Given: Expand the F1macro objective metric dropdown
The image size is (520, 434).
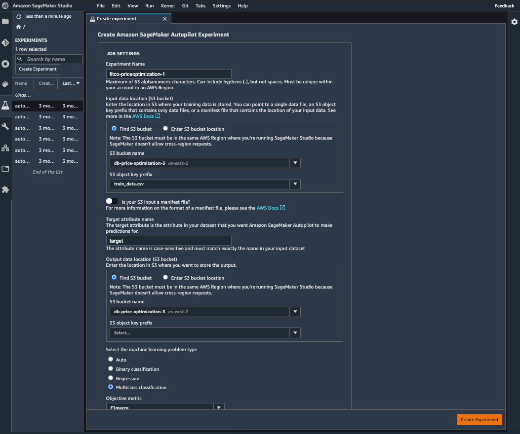Looking at the screenshot, I should pyautogui.click(x=219, y=407).
